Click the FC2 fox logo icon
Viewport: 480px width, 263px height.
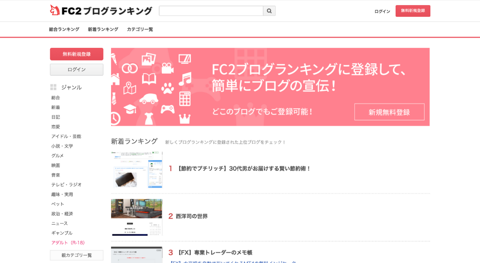point(54,10)
